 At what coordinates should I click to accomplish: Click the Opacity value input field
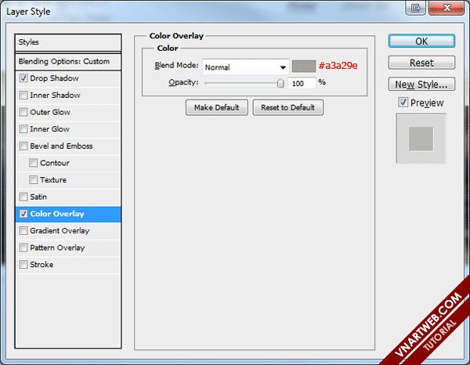coord(302,82)
